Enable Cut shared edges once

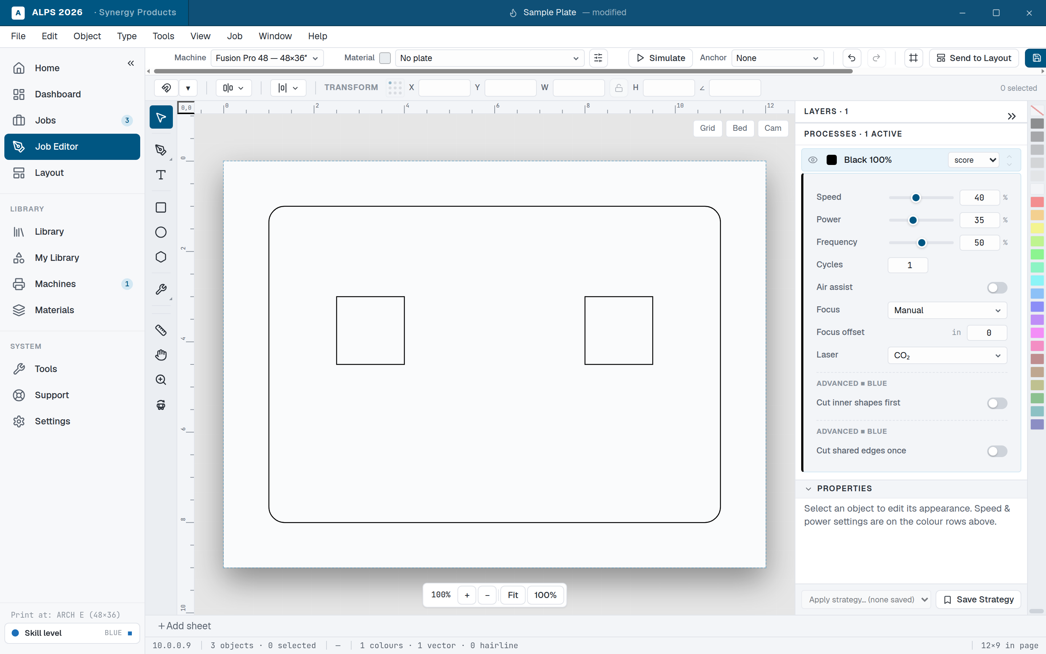point(997,451)
